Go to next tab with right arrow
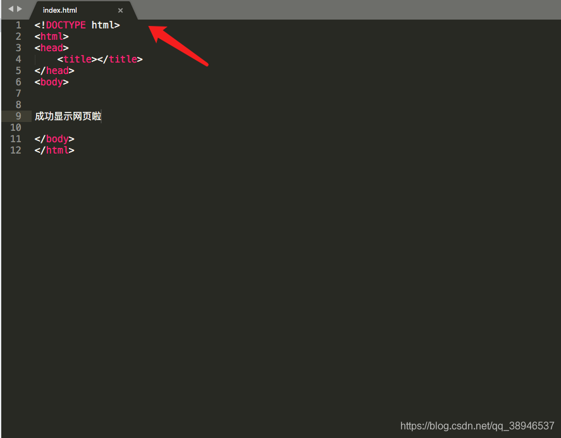The image size is (561, 438). (x=20, y=9)
